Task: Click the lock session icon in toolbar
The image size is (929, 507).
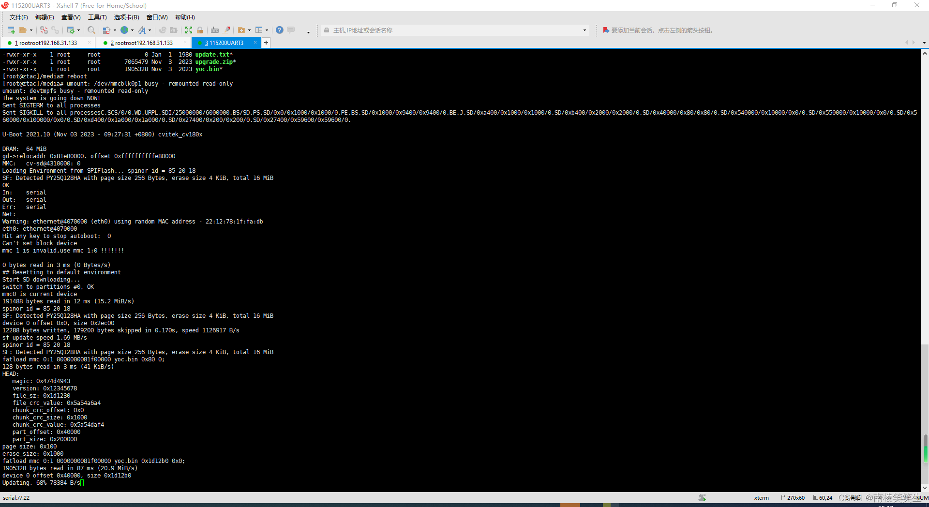Action: click(x=200, y=30)
